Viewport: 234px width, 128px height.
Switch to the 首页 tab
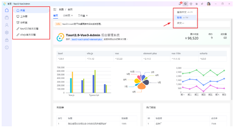pos(56,15)
